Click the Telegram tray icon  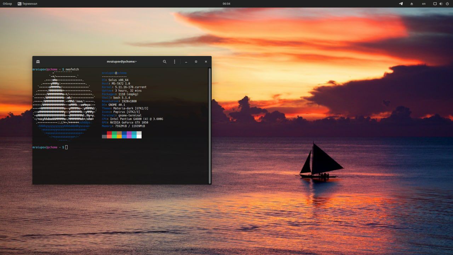401,4
